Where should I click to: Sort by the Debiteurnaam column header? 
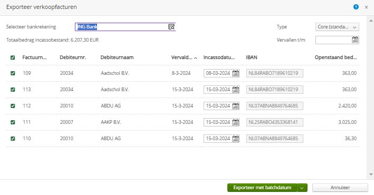(117, 57)
